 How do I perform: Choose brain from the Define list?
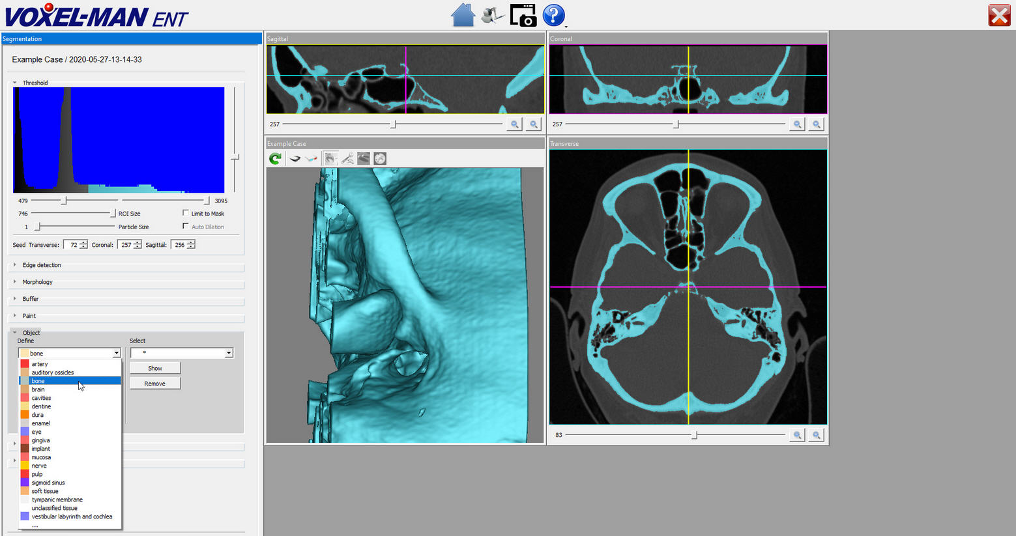pyautogui.click(x=70, y=389)
